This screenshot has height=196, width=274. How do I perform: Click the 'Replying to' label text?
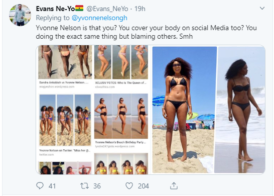click(53, 18)
